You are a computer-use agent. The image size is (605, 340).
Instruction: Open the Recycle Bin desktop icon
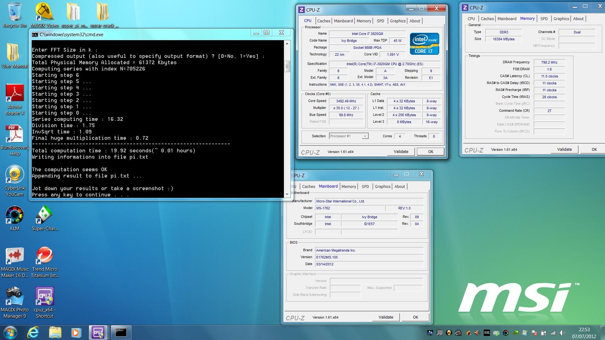pyautogui.click(x=14, y=15)
